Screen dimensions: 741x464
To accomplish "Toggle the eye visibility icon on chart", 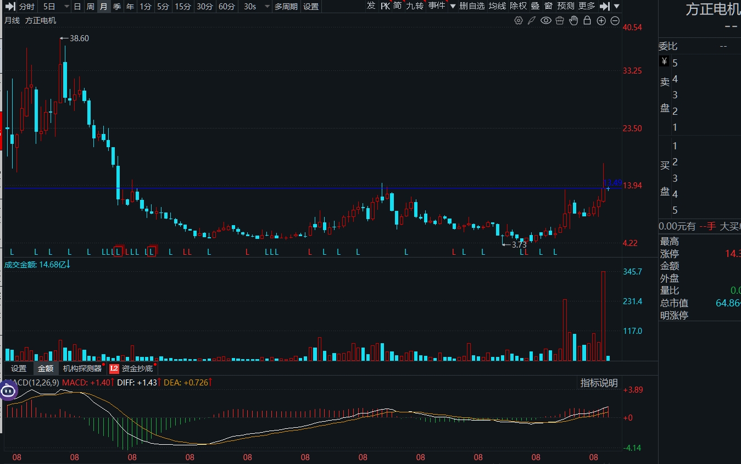I will tap(545, 21).
